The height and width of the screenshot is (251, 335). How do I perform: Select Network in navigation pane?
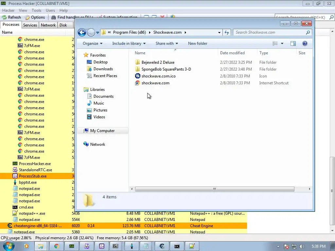[x=97, y=144]
